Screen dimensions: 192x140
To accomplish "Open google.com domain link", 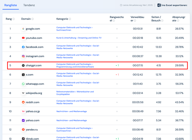I will coord(33,29).
